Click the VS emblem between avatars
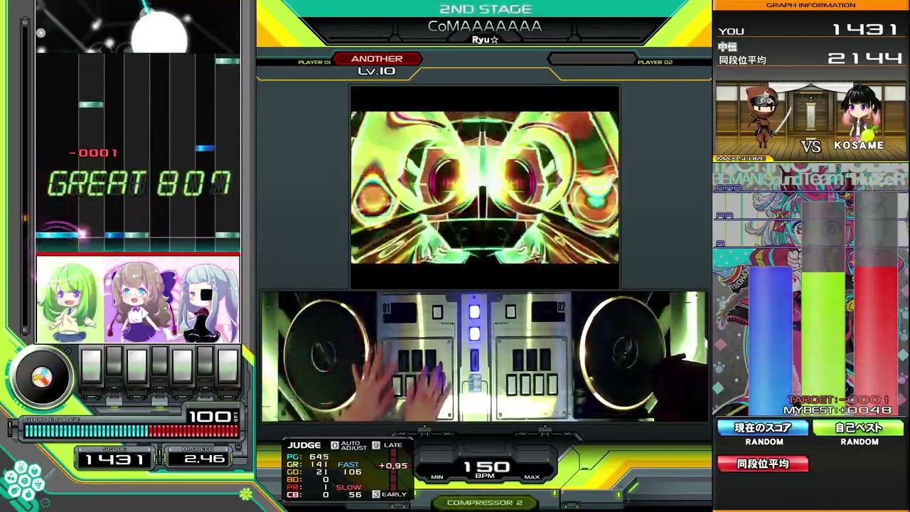The width and height of the screenshot is (910, 512). click(x=811, y=146)
